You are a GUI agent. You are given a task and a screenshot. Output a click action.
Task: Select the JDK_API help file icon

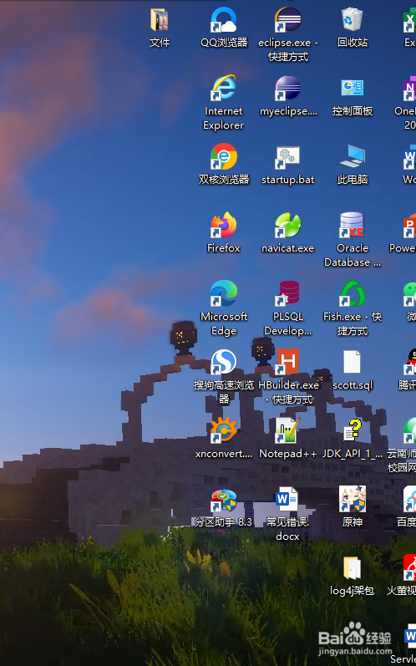(x=353, y=430)
